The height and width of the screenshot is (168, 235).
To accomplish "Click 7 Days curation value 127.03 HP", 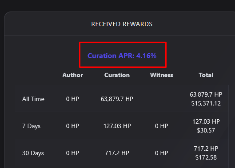I will 117,126.
